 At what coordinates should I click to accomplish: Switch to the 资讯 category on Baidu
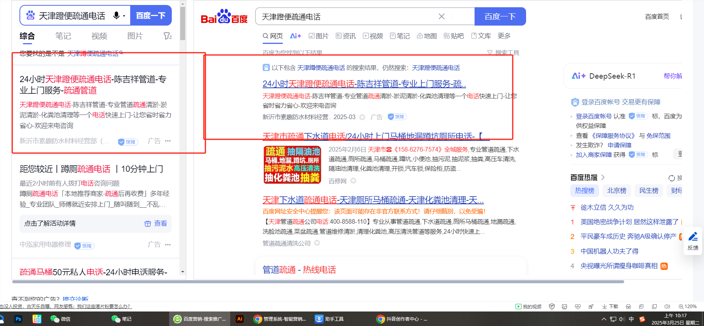point(346,36)
